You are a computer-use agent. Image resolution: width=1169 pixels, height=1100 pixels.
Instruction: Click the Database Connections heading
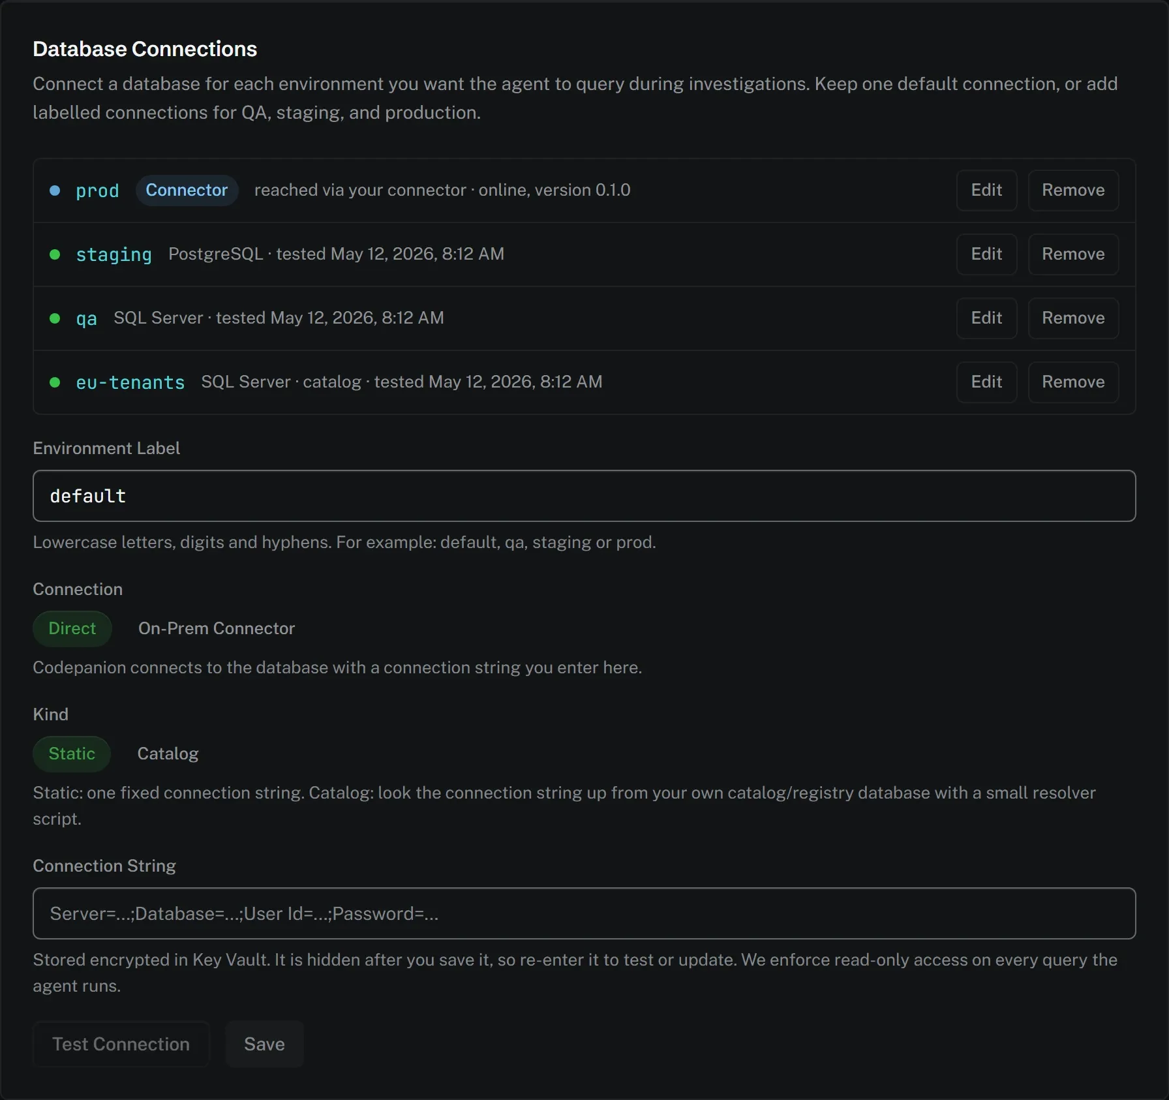145,49
